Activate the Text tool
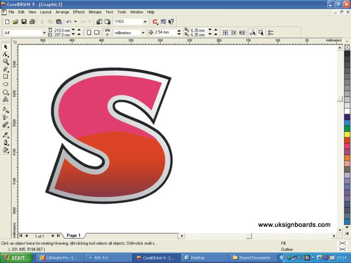Image resolution: width=351 pixels, height=263 pixels. (x=5, y=100)
